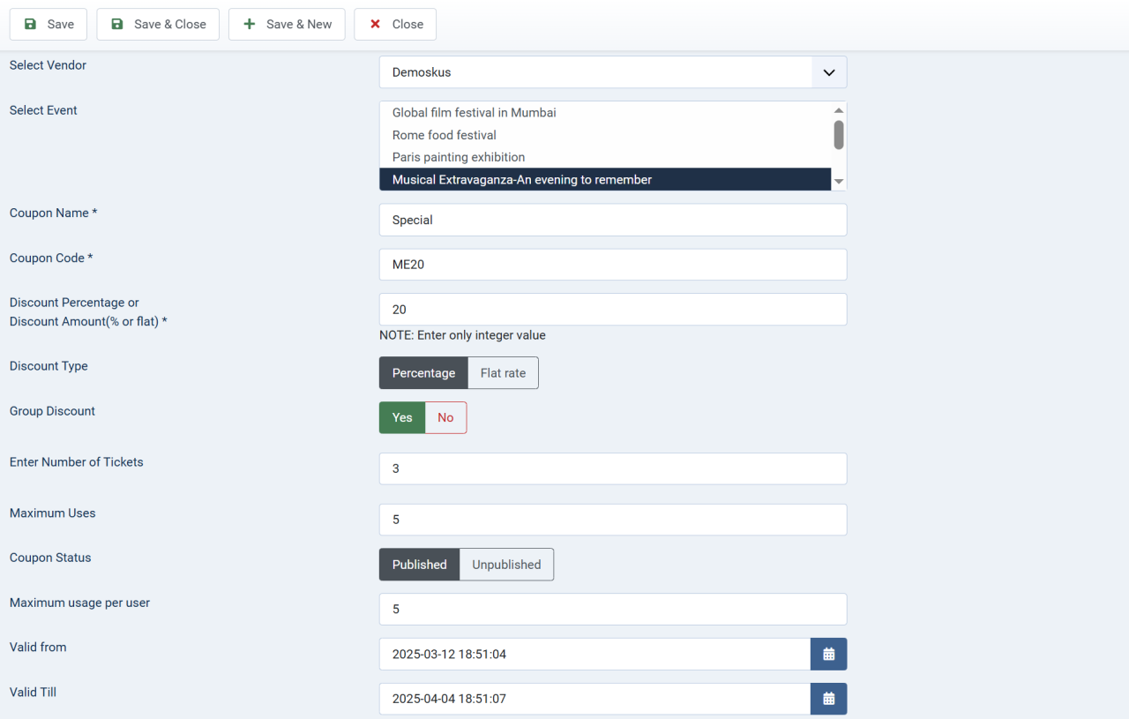Select Paris painting exhibition event
The image size is (1129, 719).
tap(459, 157)
